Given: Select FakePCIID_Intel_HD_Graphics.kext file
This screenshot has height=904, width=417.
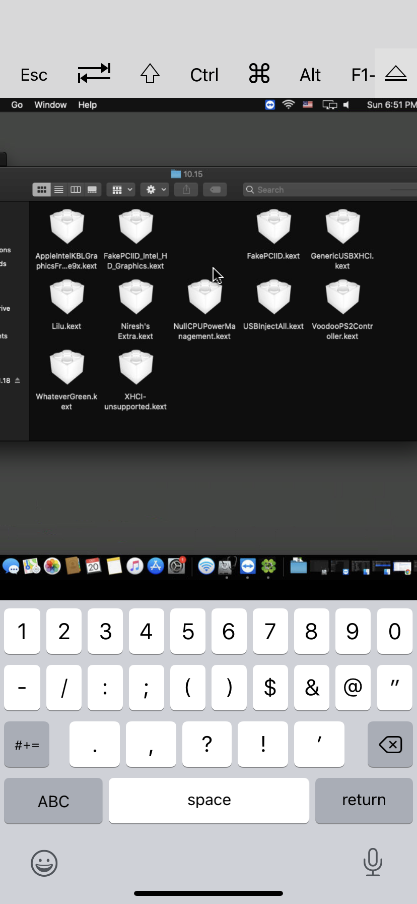Looking at the screenshot, I should click(135, 239).
